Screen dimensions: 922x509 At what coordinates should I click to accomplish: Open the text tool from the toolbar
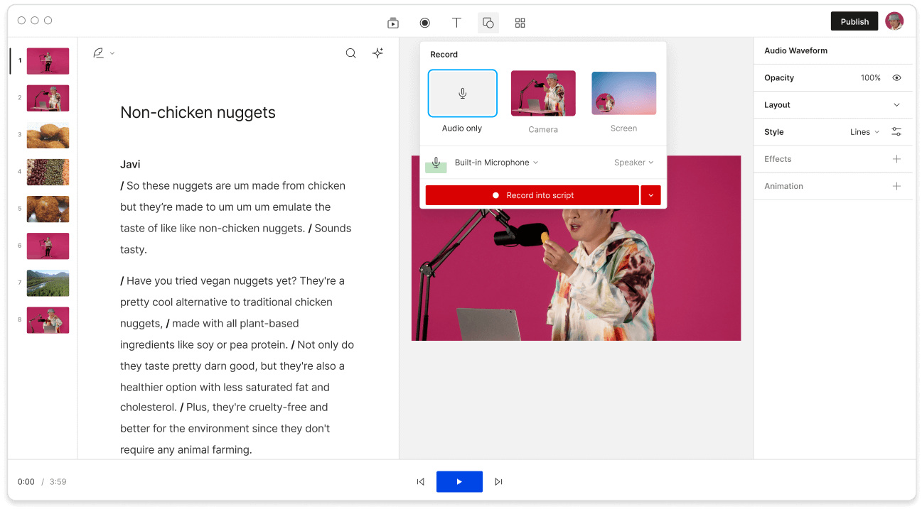pyautogui.click(x=456, y=22)
